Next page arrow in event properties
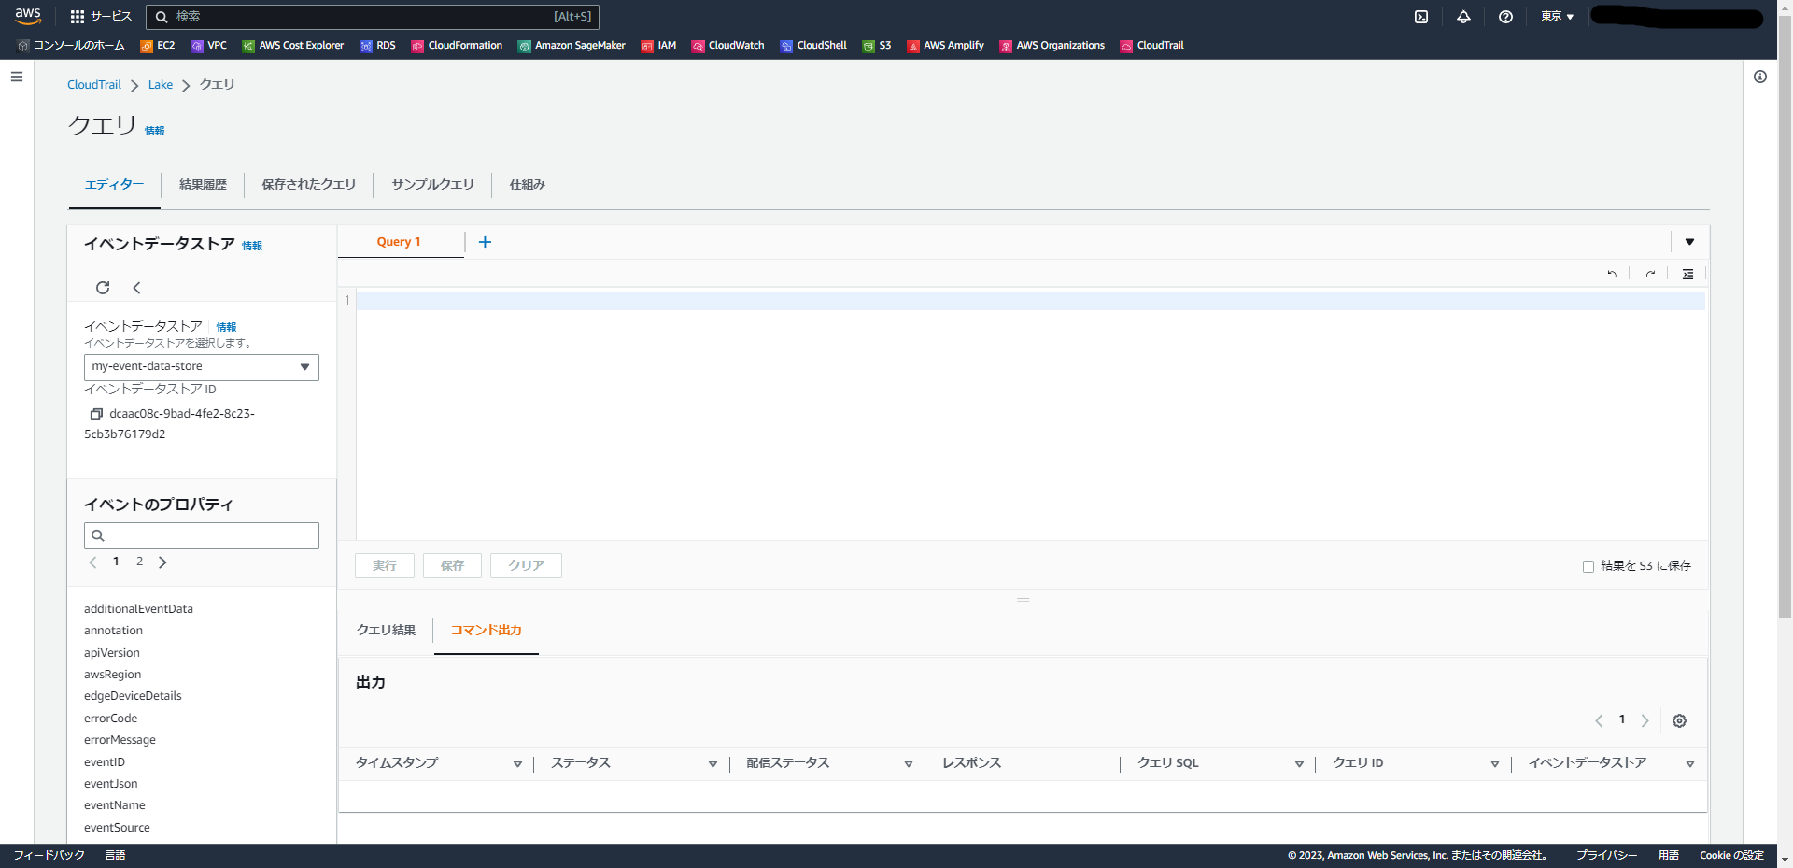 tap(162, 562)
